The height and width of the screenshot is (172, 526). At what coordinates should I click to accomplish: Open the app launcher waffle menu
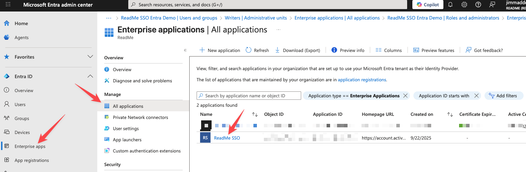8,5
